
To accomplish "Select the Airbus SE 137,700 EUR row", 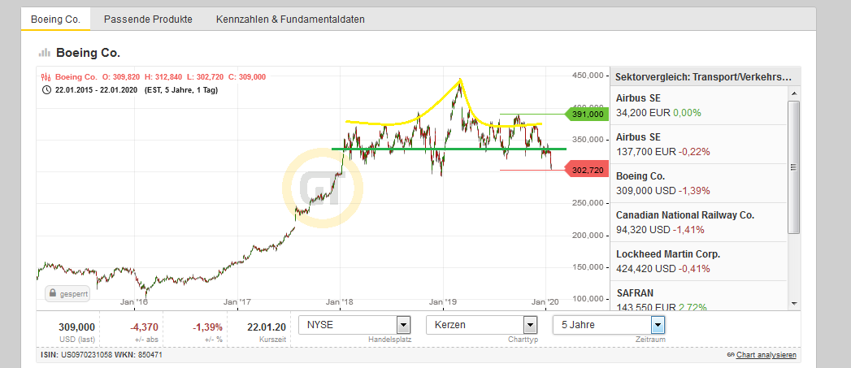I will point(699,145).
